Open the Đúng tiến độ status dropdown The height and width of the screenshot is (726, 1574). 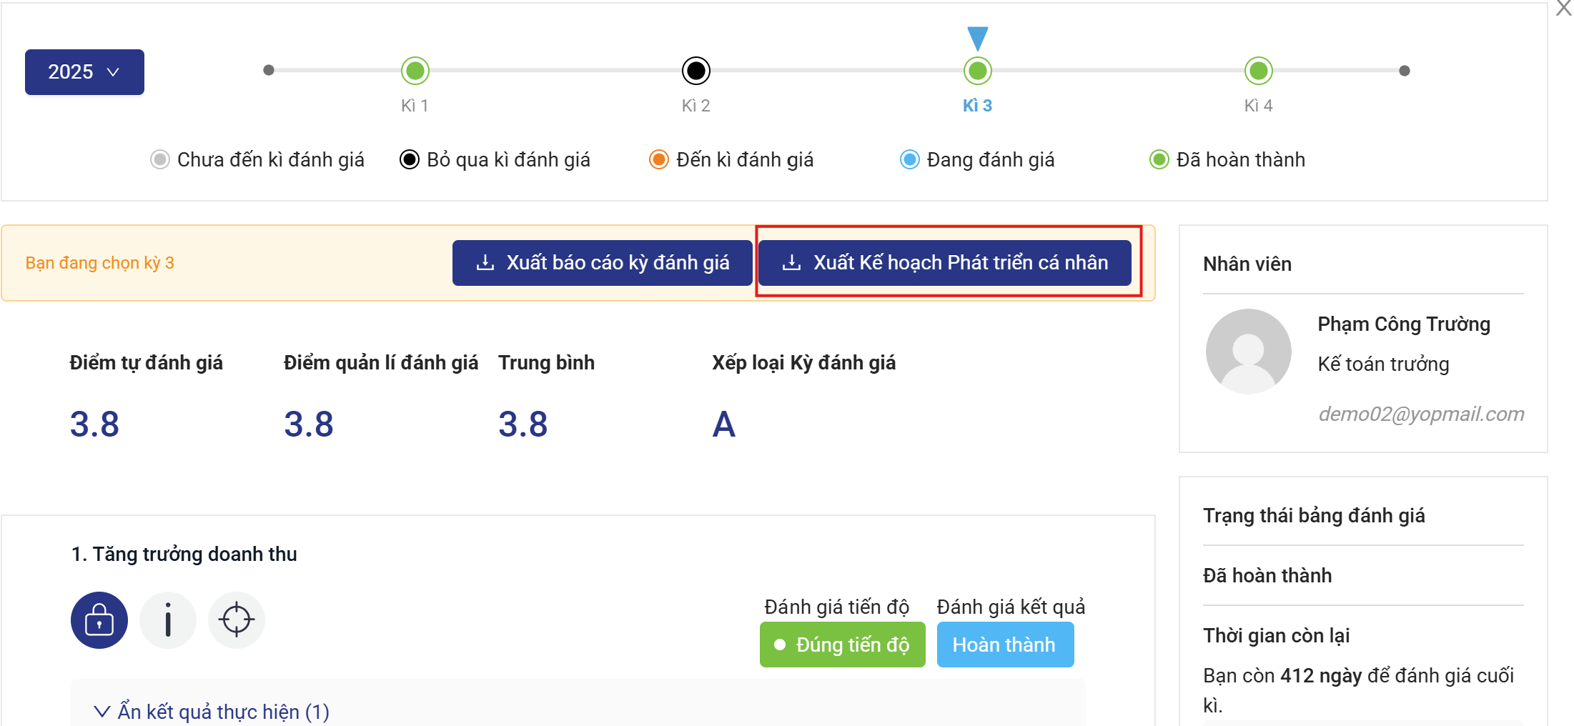842,645
